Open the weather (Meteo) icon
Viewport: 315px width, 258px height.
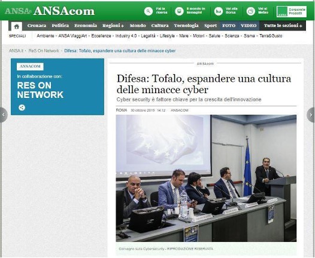coord(251,11)
